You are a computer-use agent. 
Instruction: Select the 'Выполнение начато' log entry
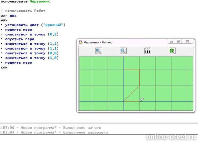82,128
